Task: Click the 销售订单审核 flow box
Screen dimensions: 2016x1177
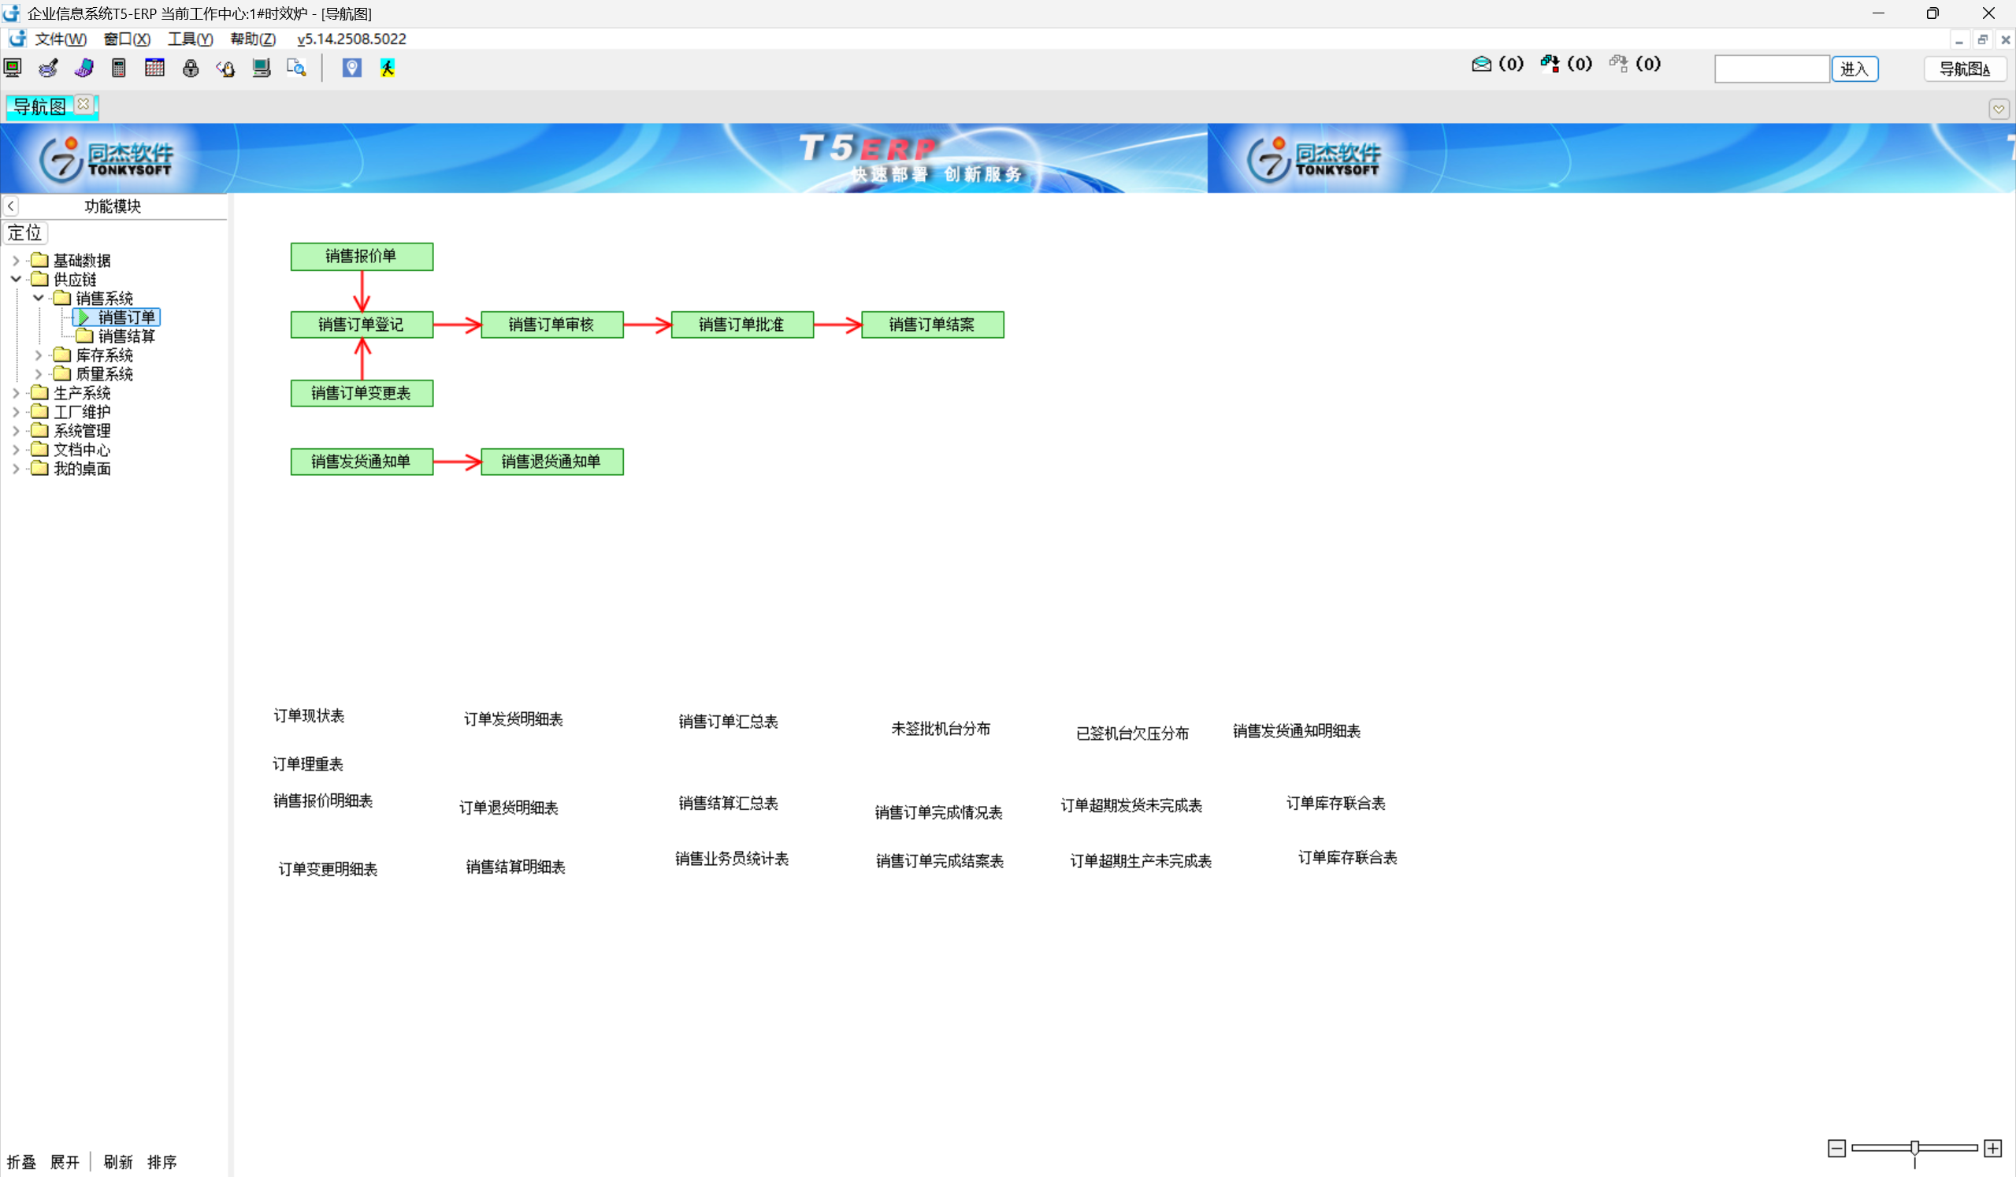Action: (552, 325)
